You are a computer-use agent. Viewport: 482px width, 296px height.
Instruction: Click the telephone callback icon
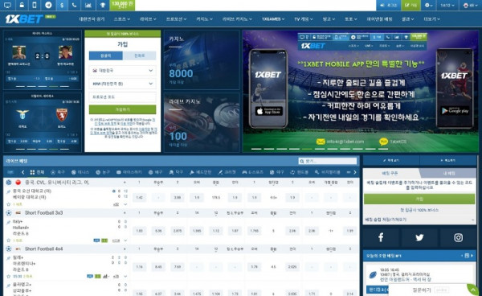point(74,6)
